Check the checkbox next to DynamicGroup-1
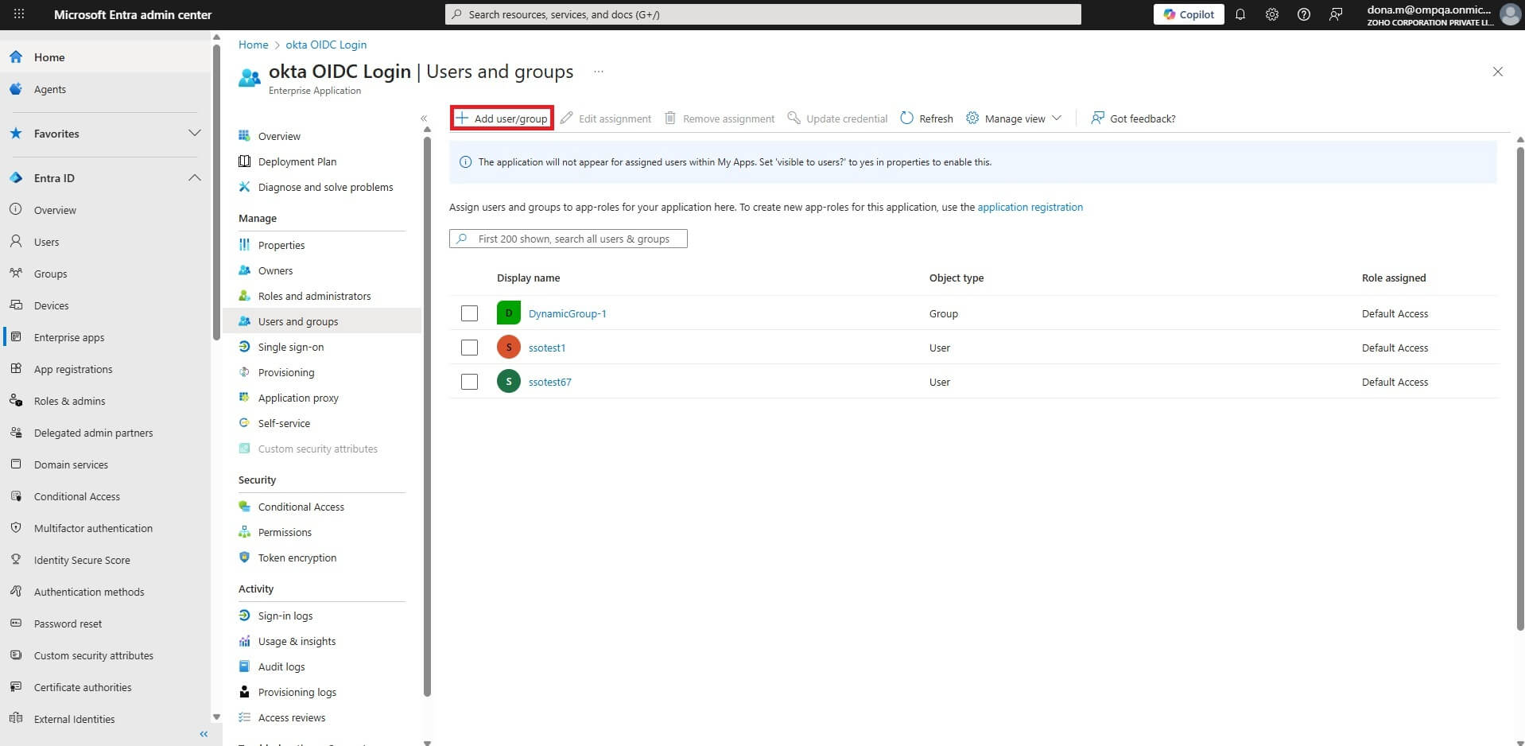1525x746 pixels. tap(469, 313)
